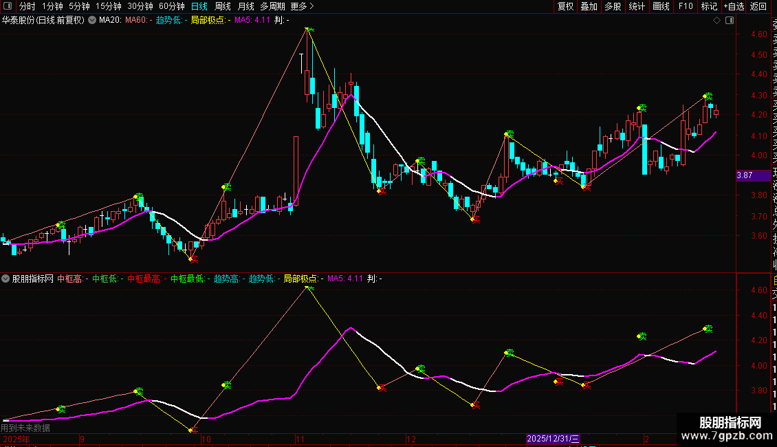
Task: Expand the 更多 periods menu
Action: pyautogui.click(x=302, y=6)
